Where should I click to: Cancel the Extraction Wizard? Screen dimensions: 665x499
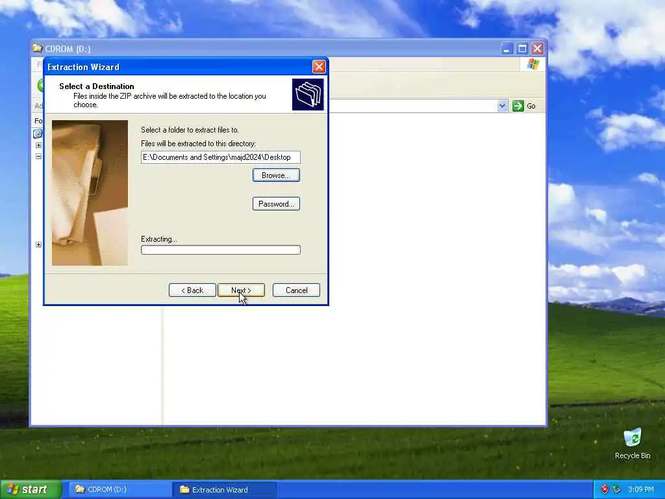pos(296,290)
